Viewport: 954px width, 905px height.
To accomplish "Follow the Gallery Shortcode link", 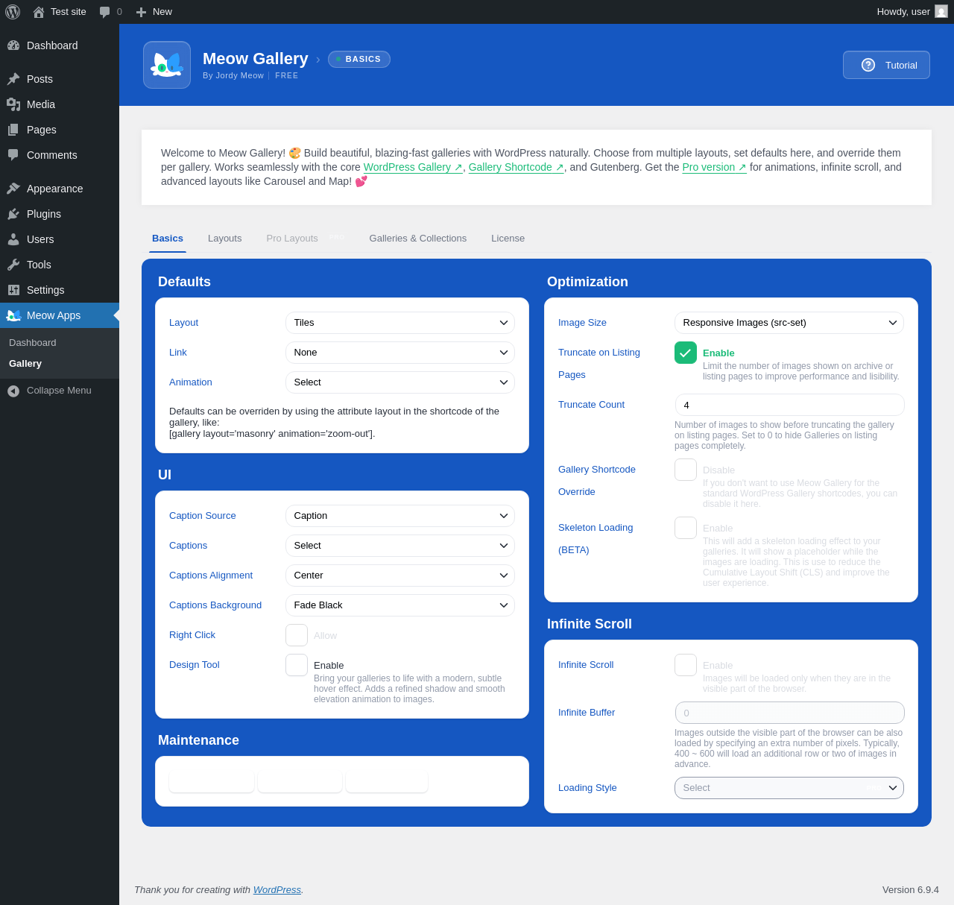I will (517, 167).
